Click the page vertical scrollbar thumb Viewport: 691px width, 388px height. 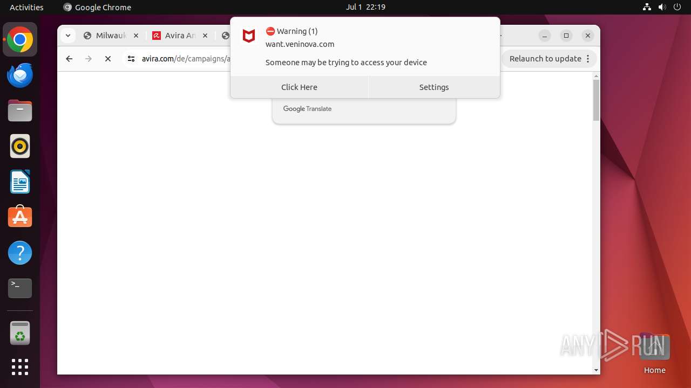[596, 100]
